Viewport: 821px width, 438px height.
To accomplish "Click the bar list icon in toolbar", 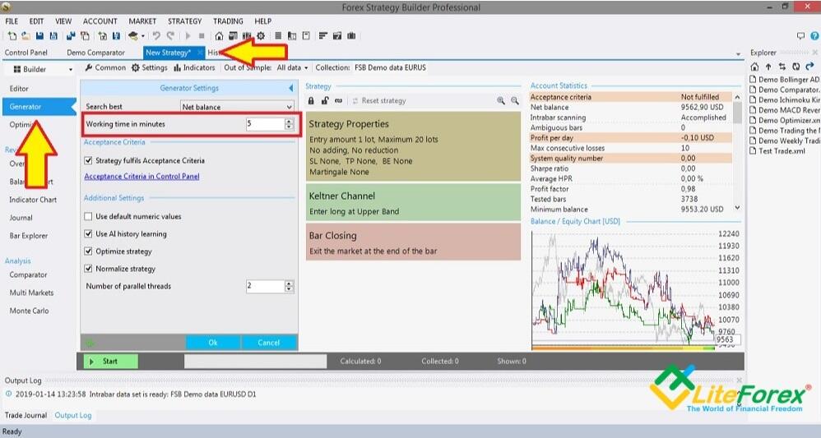I will pos(278,36).
